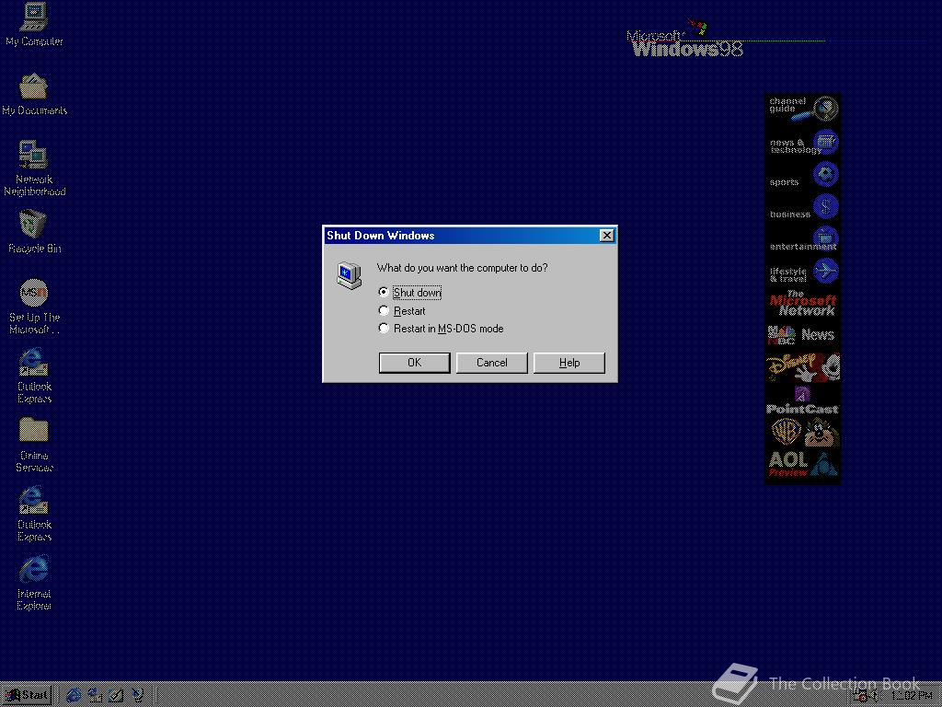The image size is (942, 707).
Task: Open the business channel
Action: (803, 207)
